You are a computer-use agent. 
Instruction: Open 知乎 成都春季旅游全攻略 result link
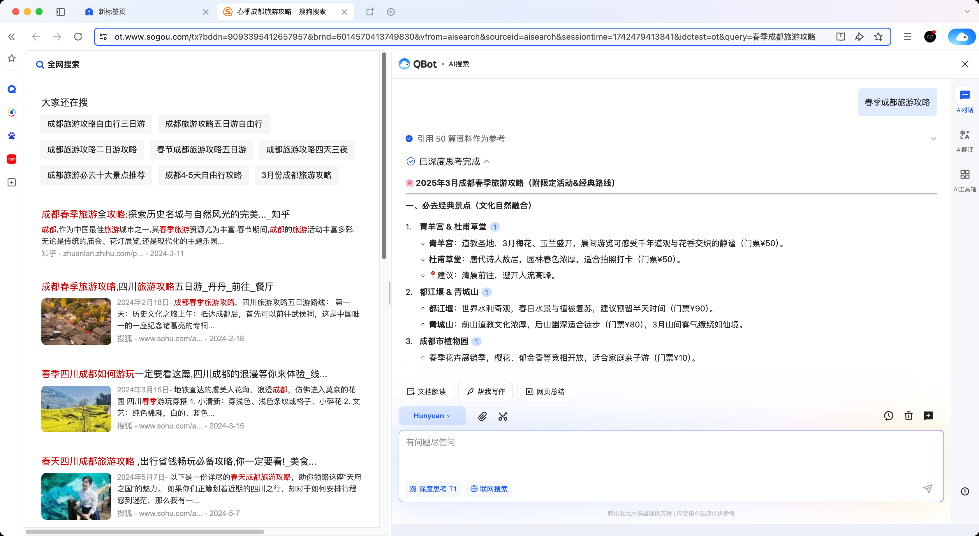[165, 214]
